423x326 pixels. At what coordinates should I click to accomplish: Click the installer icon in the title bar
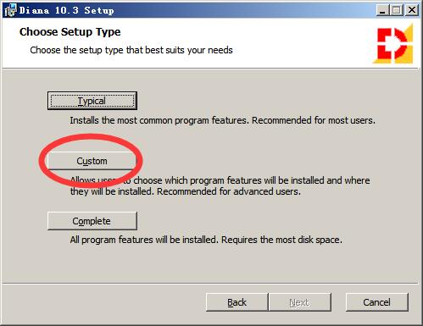coord(10,10)
